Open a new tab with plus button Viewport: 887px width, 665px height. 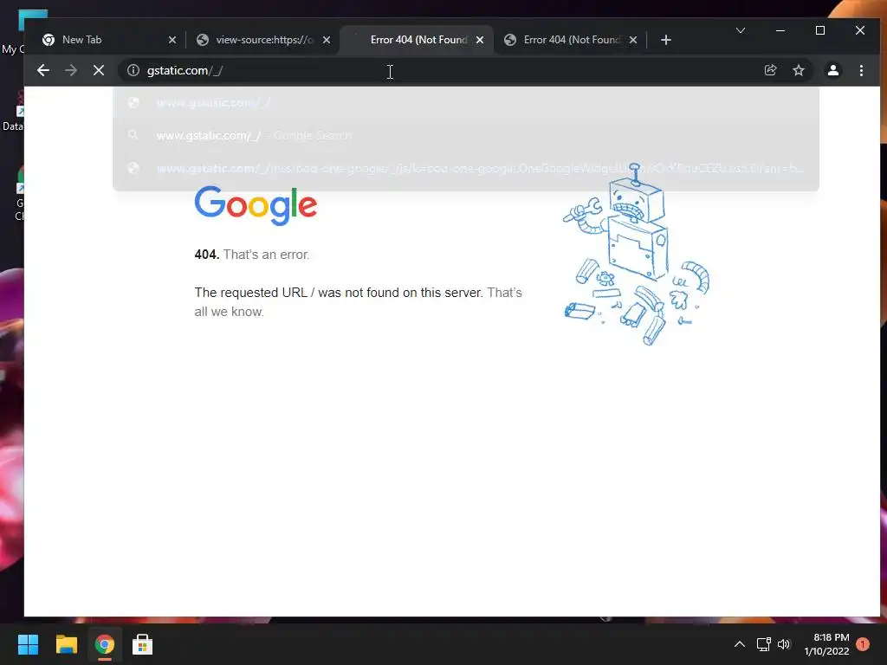click(x=666, y=40)
